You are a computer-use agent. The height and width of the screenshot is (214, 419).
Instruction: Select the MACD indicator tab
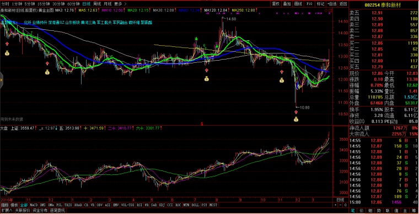[34, 205]
